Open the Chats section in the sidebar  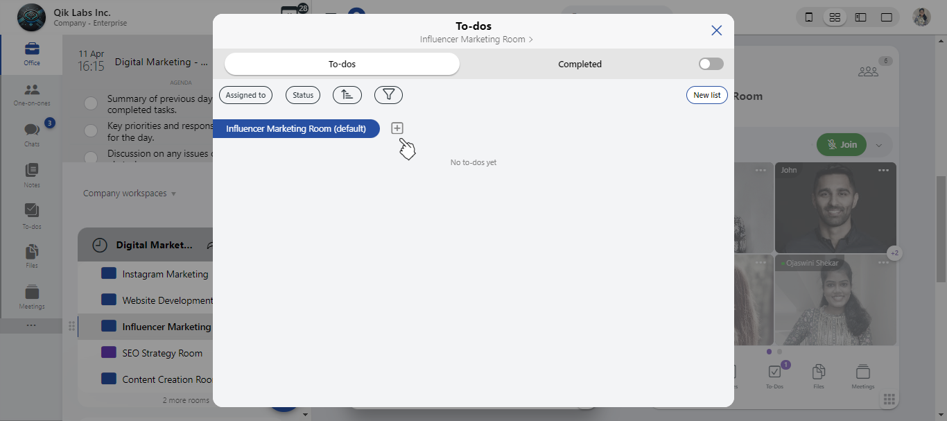tap(31, 133)
